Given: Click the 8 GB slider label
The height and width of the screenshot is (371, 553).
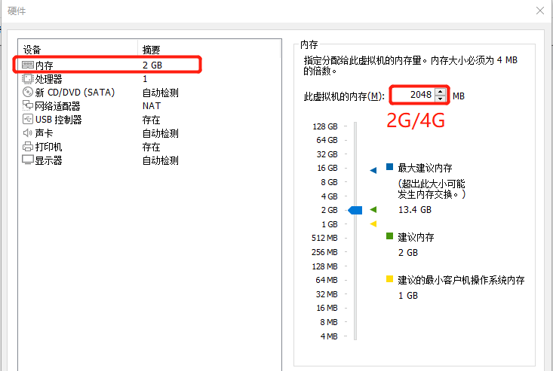Looking at the screenshot, I should [x=329, y=182].
